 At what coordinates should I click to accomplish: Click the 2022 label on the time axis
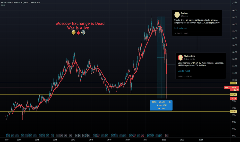[x=164, y=140]
